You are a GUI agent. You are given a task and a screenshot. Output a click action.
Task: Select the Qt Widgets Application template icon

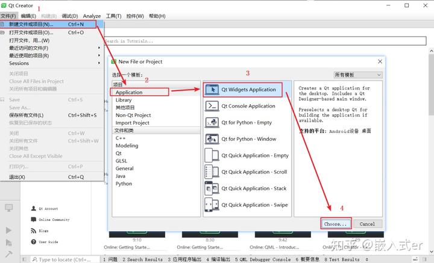[x=212, y=90]
